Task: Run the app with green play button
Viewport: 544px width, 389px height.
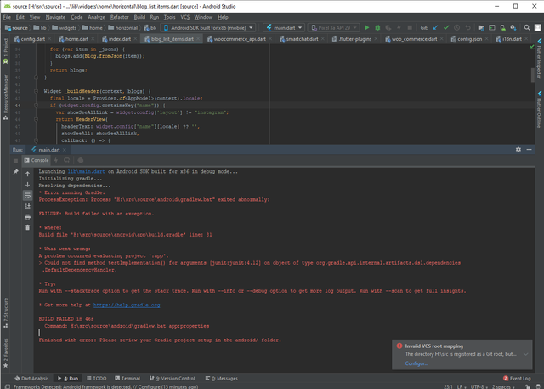Action: tap(366, 28)
